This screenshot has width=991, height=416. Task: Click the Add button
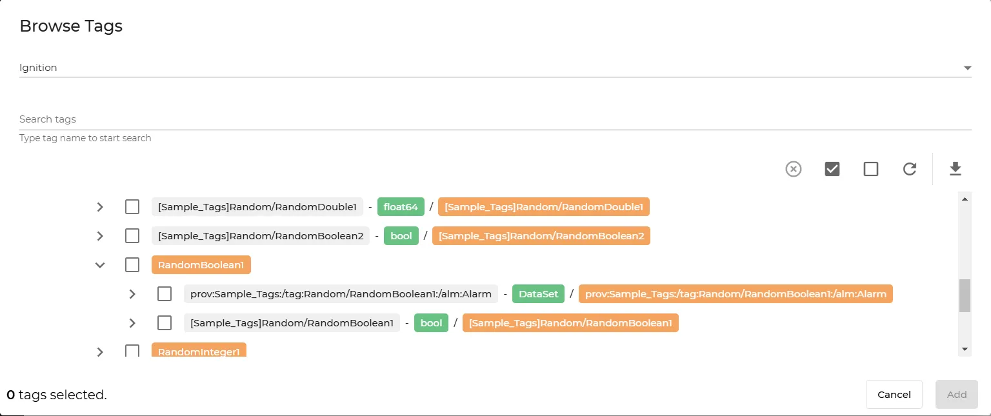click(957, 394)
